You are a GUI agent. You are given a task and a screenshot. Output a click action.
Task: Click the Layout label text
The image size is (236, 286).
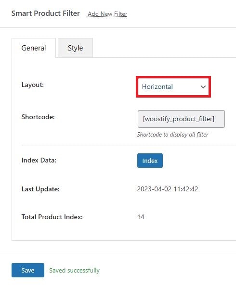tap(33, 85)
